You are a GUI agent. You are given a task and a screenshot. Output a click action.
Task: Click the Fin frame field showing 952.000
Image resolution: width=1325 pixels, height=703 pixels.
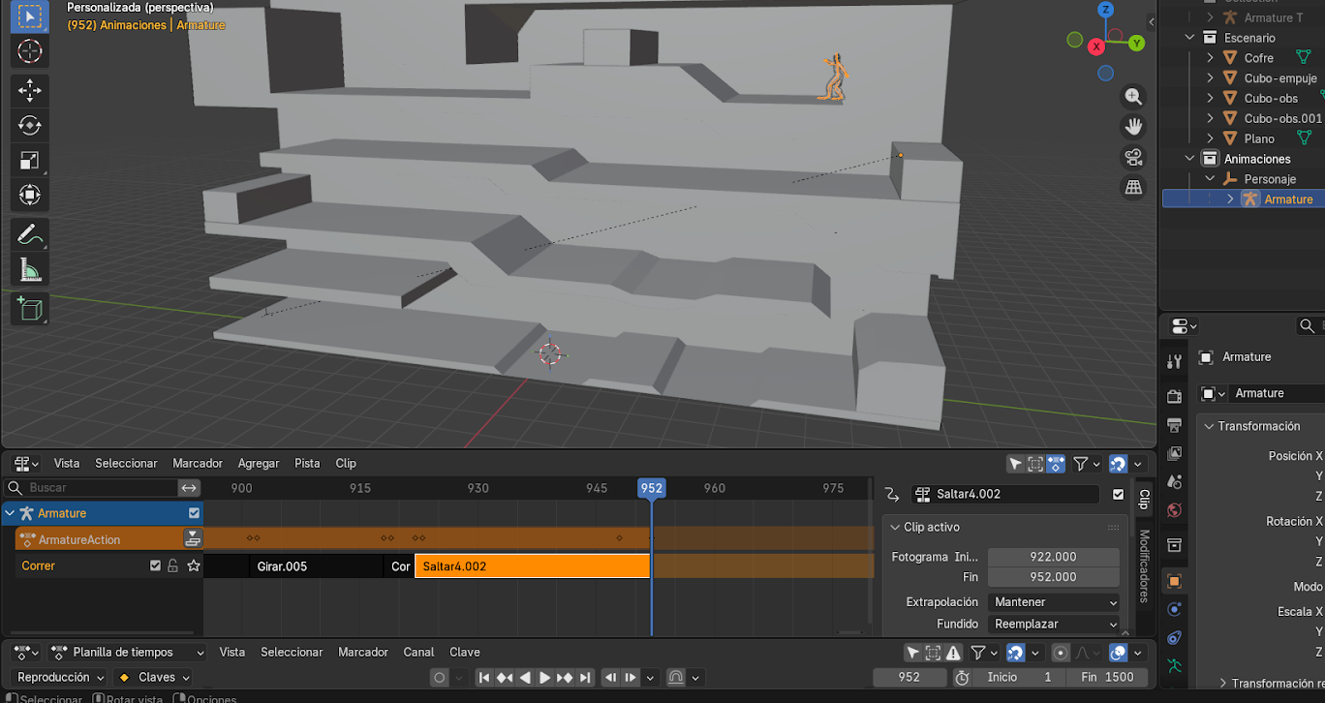point(1052,577)
